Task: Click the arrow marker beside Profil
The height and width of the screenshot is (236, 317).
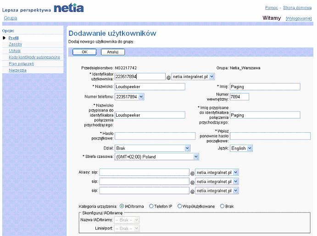Action: (x=4, y=38)
